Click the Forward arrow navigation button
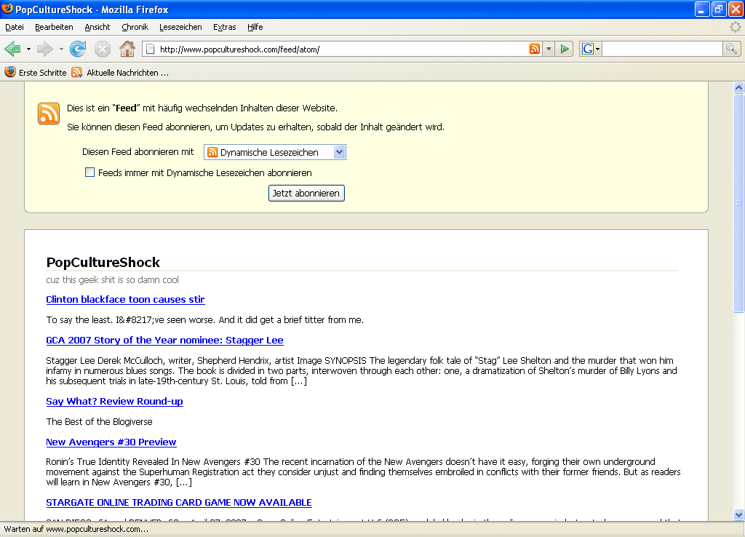 [45, 49]
